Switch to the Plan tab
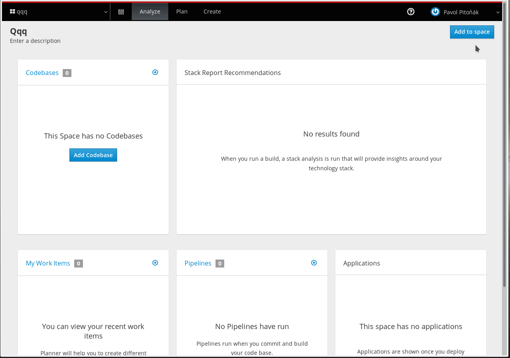Image resolution: width=510 pixels, height=358 pixels. coord(182,12)
